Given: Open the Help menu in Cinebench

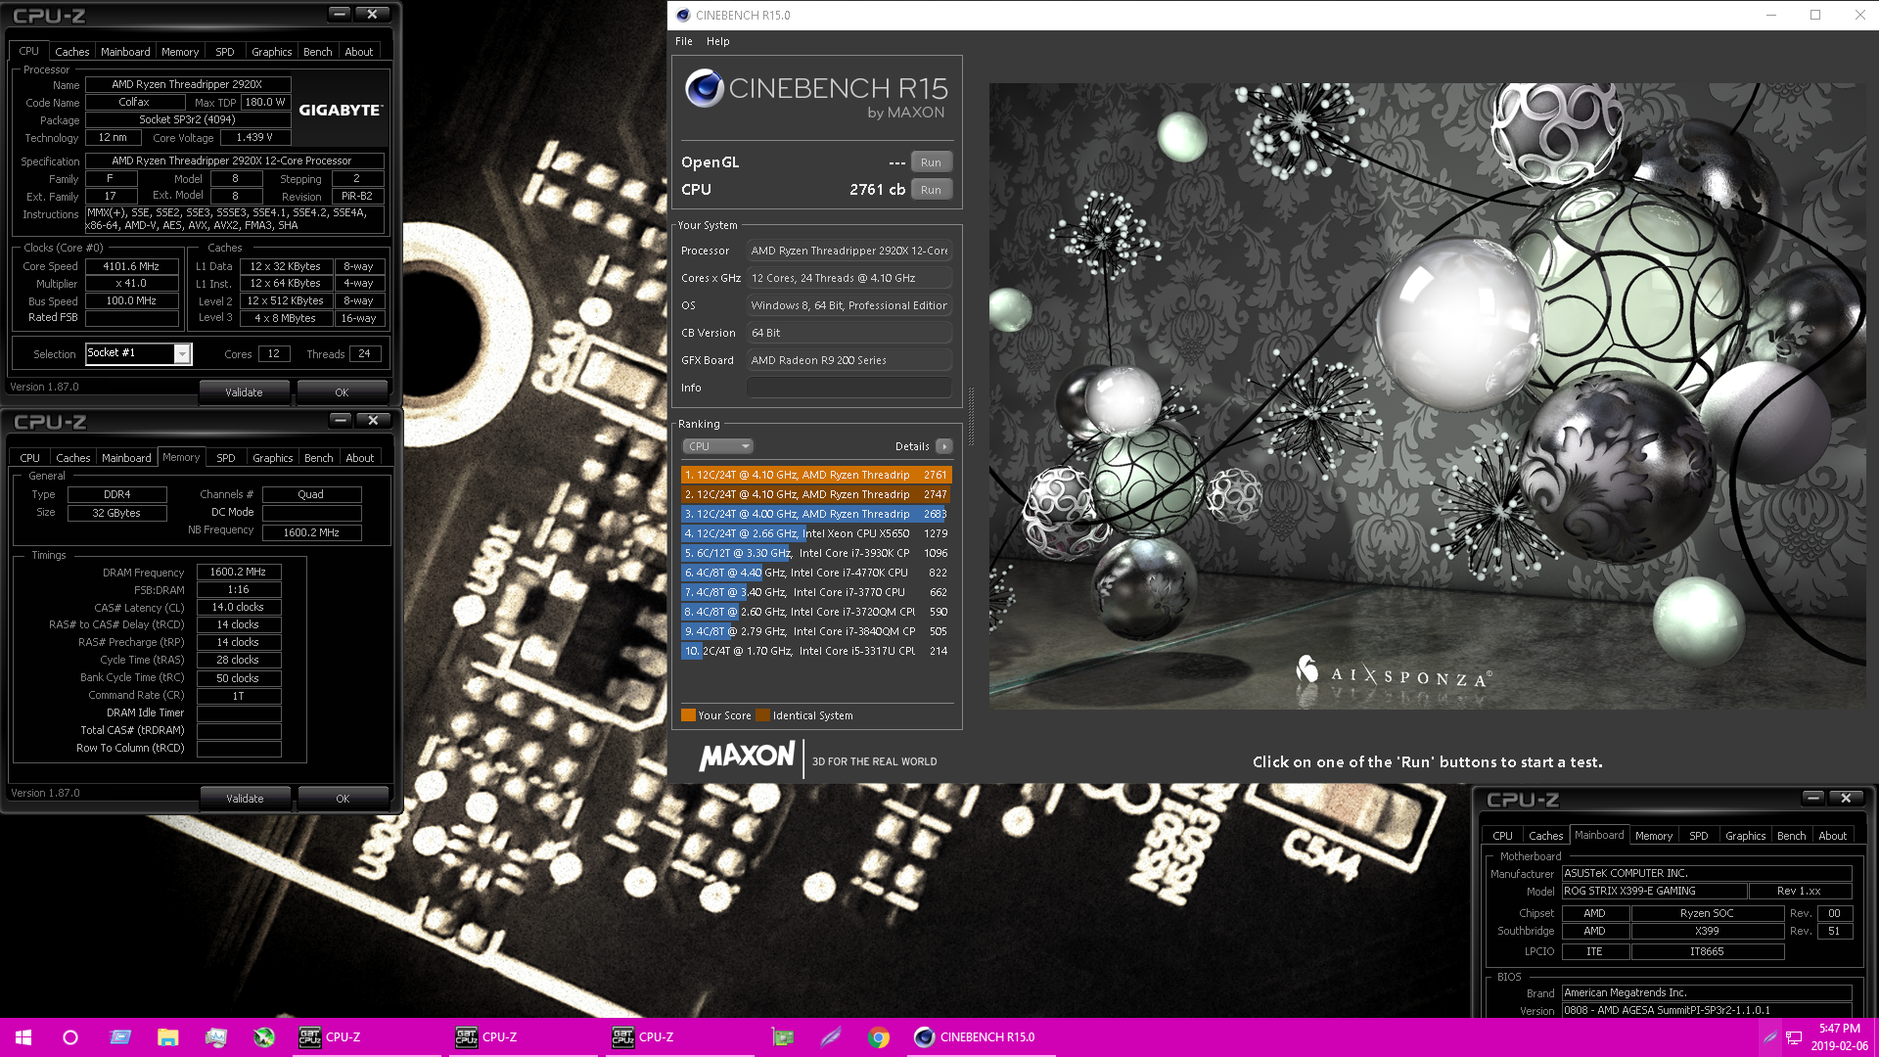Looking at the screenshot, I should point(717,41).
